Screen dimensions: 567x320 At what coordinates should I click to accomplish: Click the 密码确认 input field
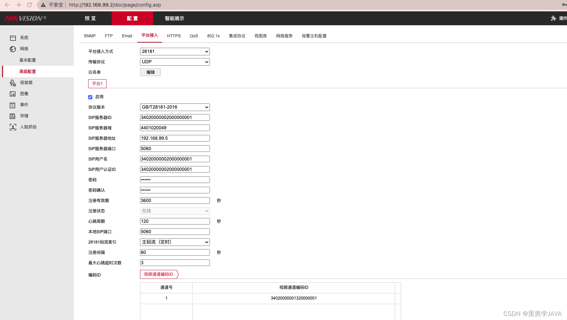[x=175, y=190]
